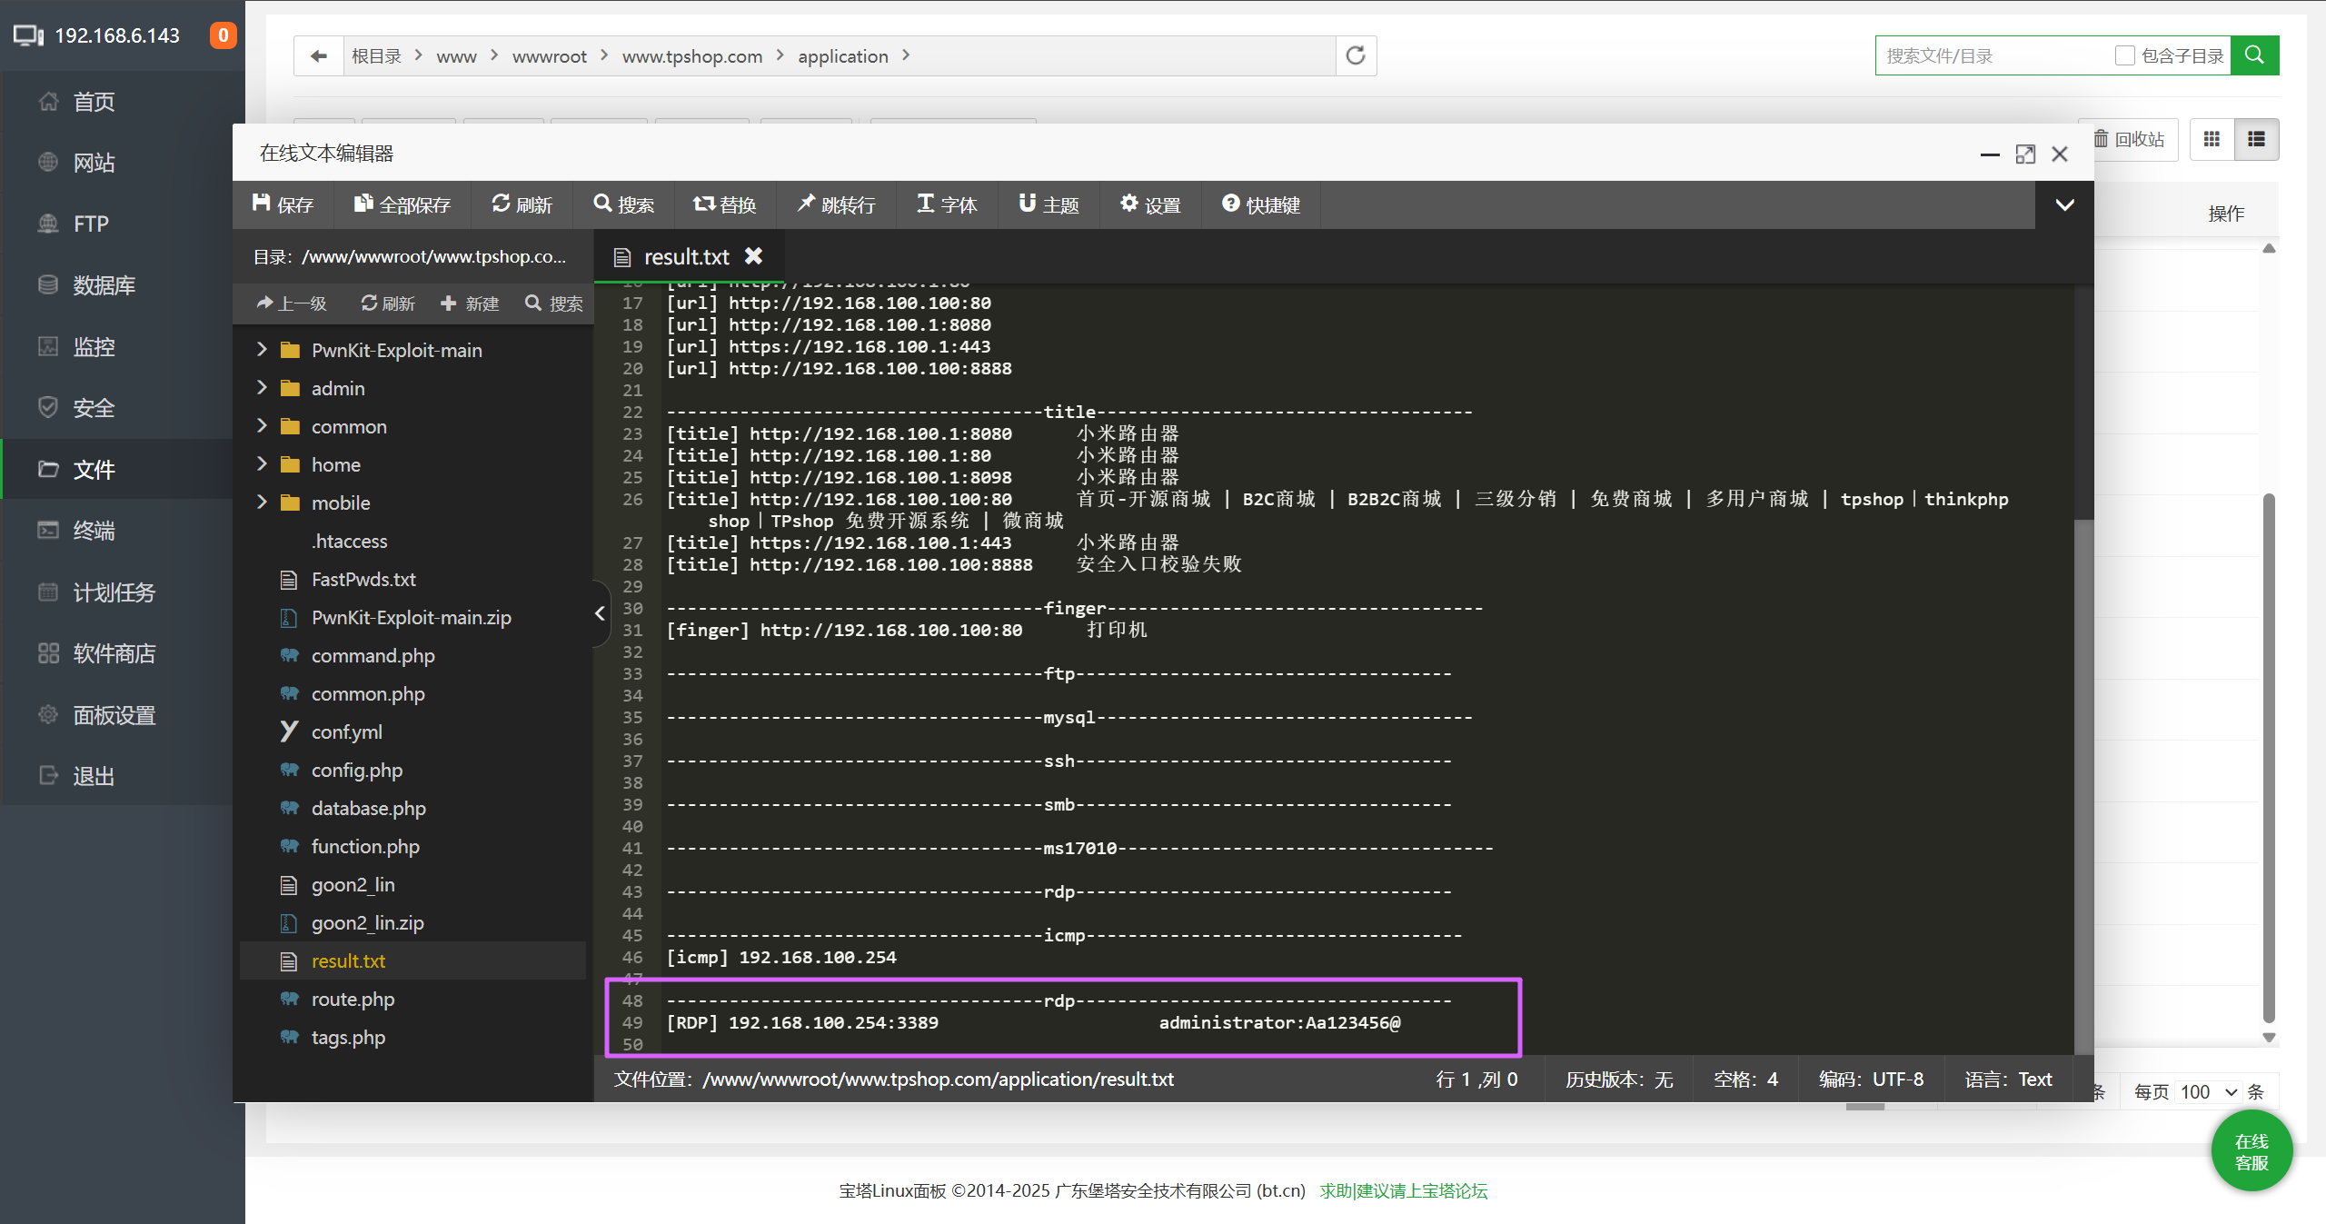Open Database (数据库) in left sidebar
This screenshot has height=1224, width=2326.
(x=104, y=285)
